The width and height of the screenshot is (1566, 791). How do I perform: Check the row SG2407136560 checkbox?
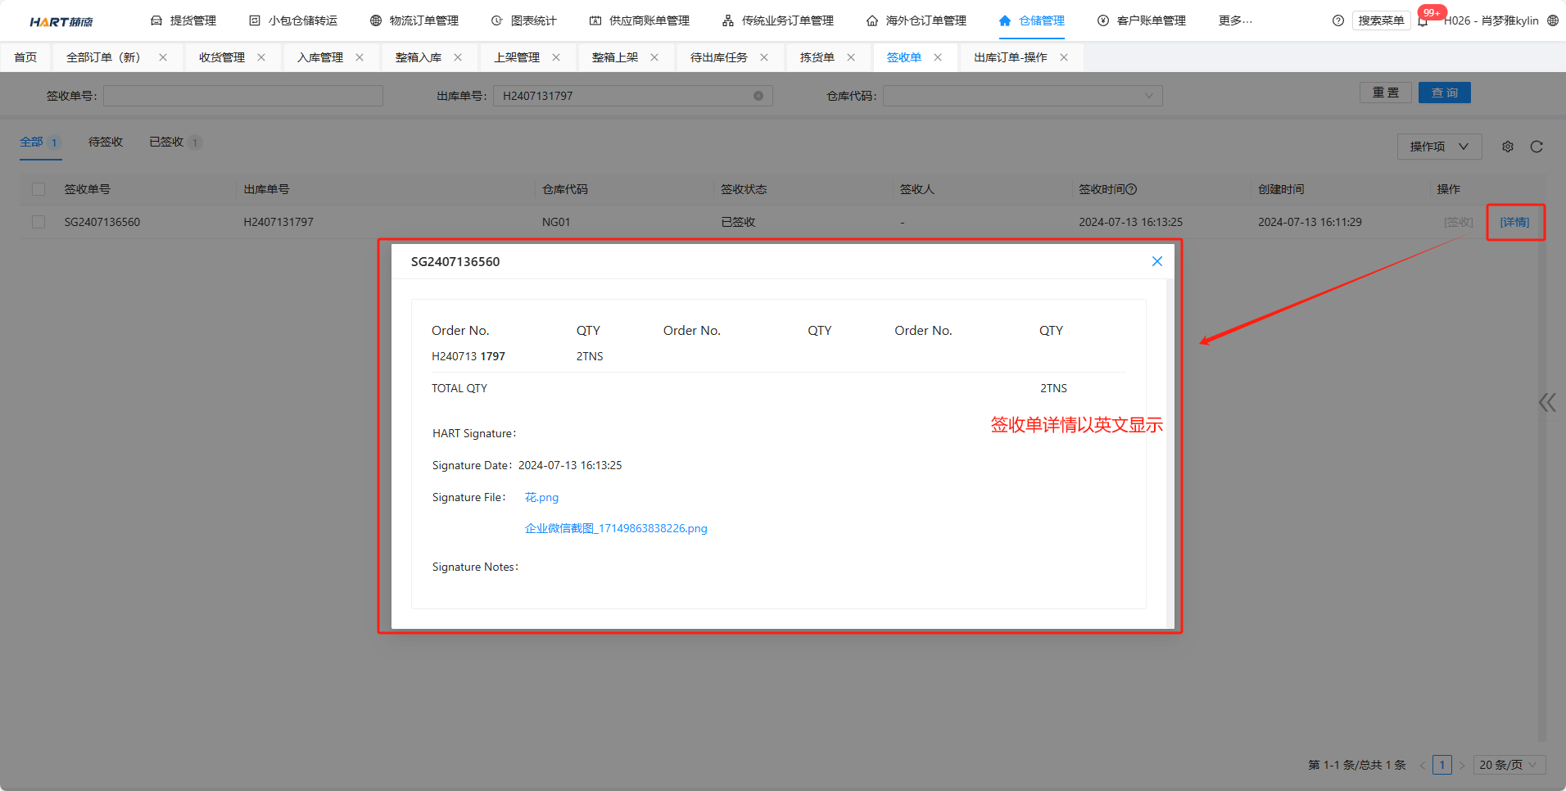pyautogui.click(x=38, y=222)
